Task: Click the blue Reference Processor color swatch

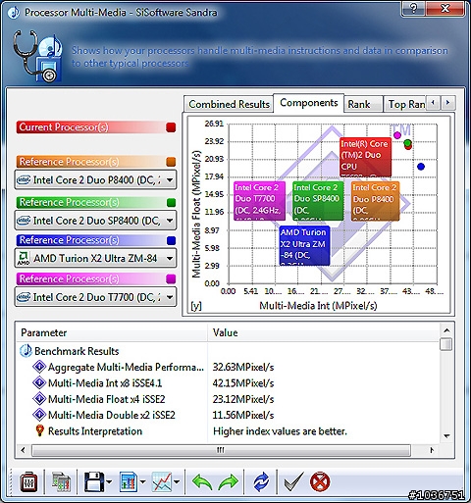Action: pos(171,240)
